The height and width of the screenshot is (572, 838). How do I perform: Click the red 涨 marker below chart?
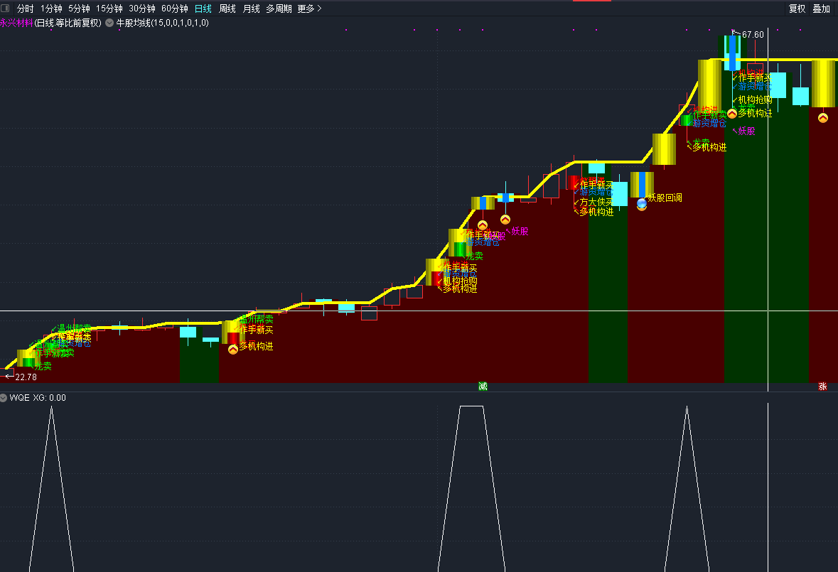822,386
